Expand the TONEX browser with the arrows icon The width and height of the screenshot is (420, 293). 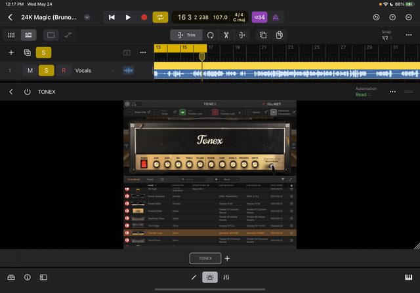pyautogui.click(x=291, y=180)
